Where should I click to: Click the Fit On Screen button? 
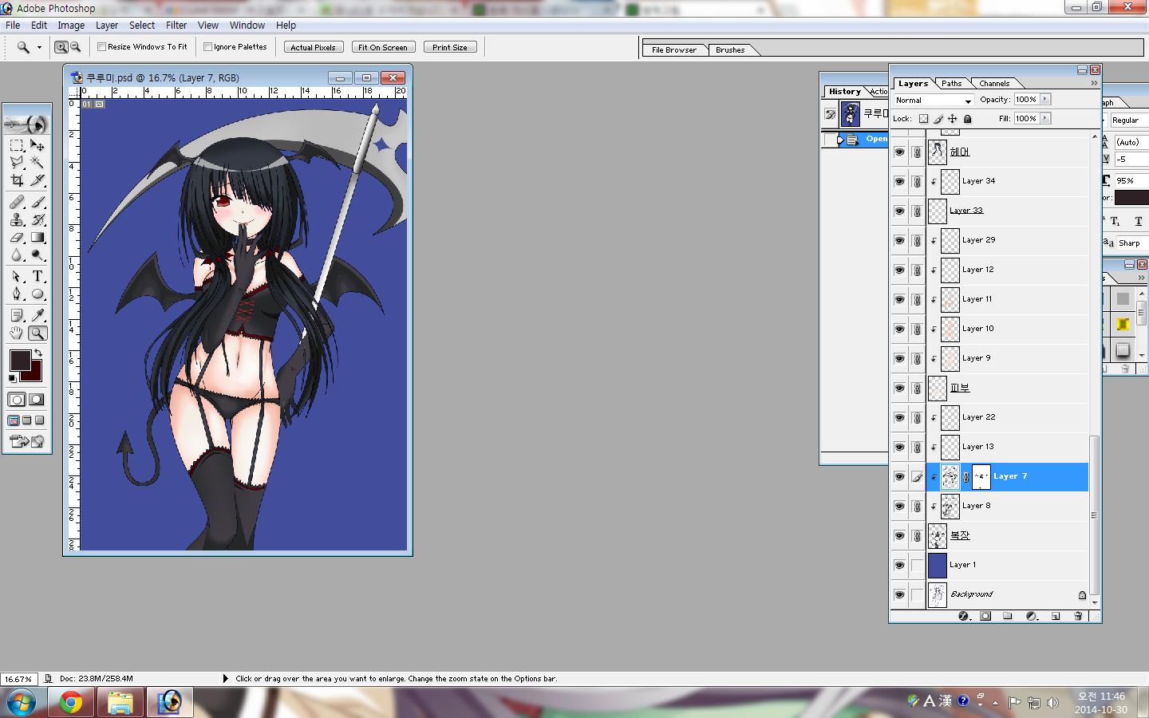[x=383, y=47]
